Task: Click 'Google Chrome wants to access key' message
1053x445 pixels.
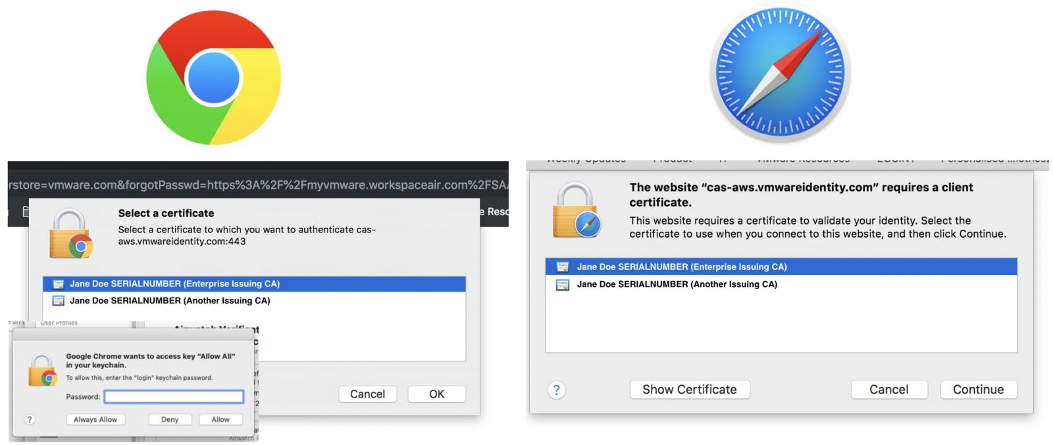Action: (150, 360)
